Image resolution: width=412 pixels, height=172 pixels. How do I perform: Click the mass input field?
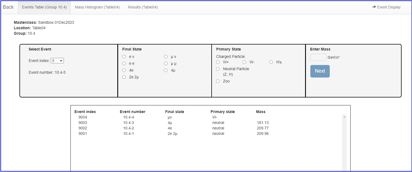coord(318,57)
